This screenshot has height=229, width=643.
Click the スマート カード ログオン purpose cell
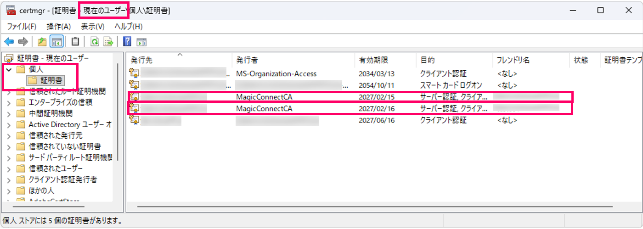click(452, 85)
